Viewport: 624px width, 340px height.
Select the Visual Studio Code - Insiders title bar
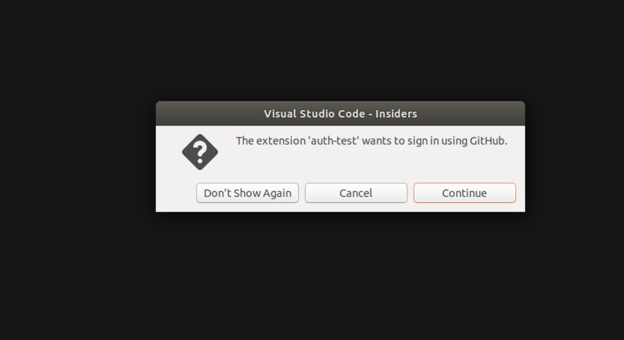click(x=340, y=113)
